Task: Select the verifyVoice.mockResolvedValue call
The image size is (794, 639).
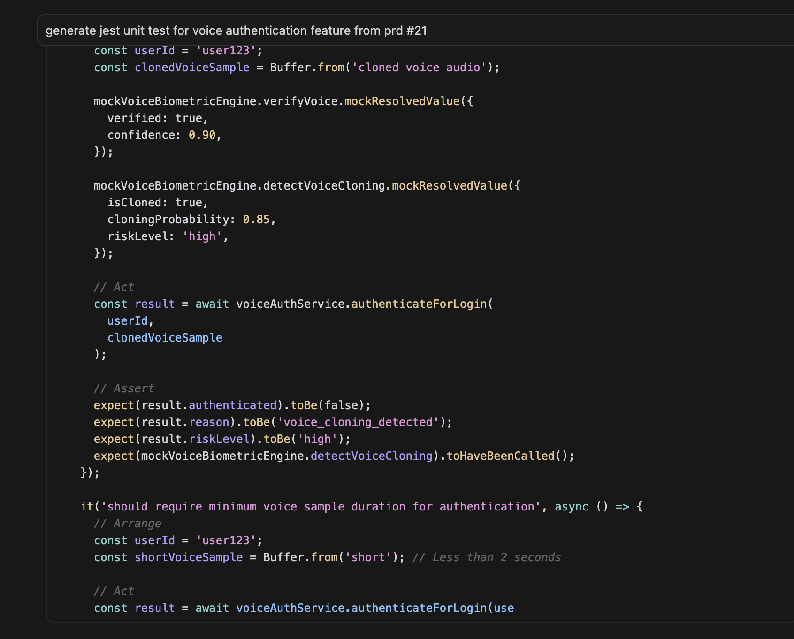Action: click(282, 101)
